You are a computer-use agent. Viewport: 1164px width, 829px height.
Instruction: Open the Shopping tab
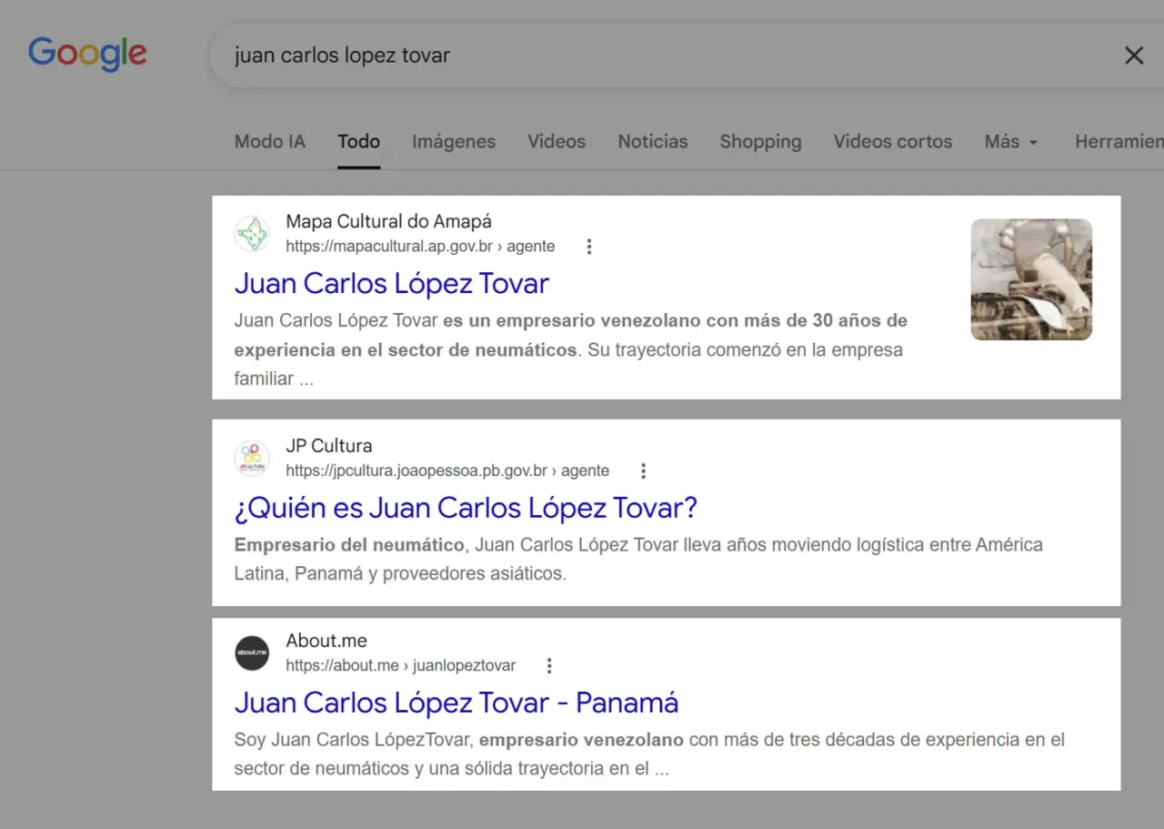click(x=760, y=142)
